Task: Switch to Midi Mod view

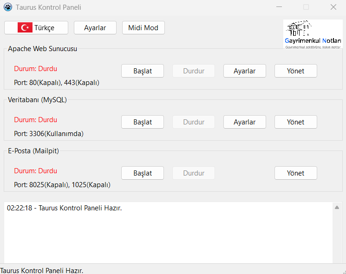Action: point(143,28)
